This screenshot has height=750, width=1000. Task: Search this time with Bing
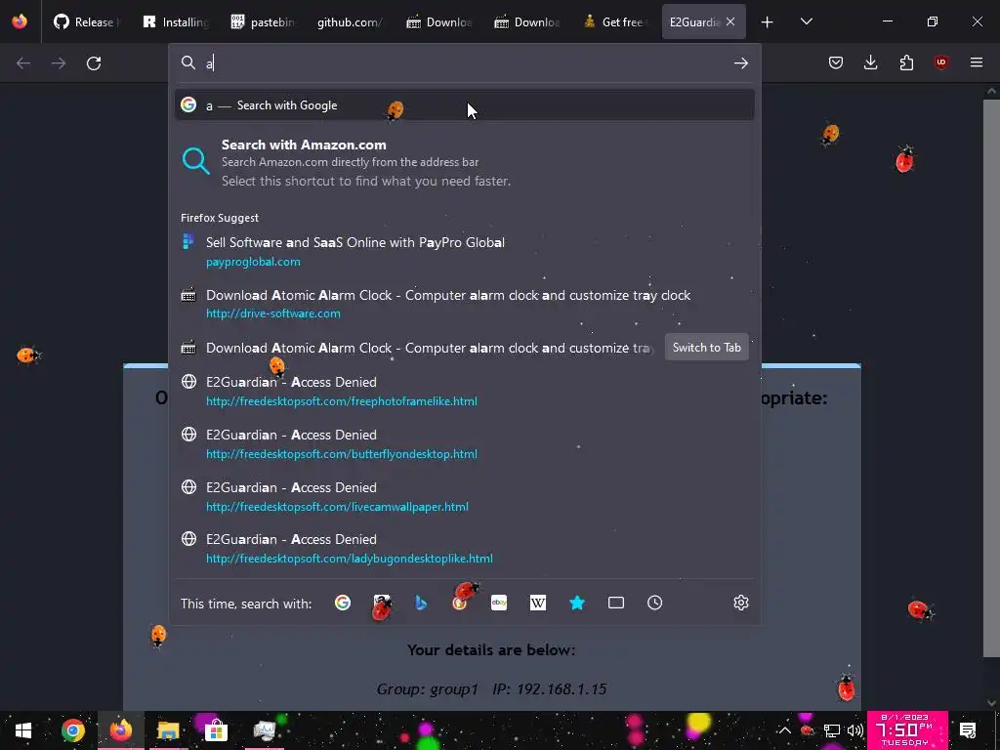421,603
